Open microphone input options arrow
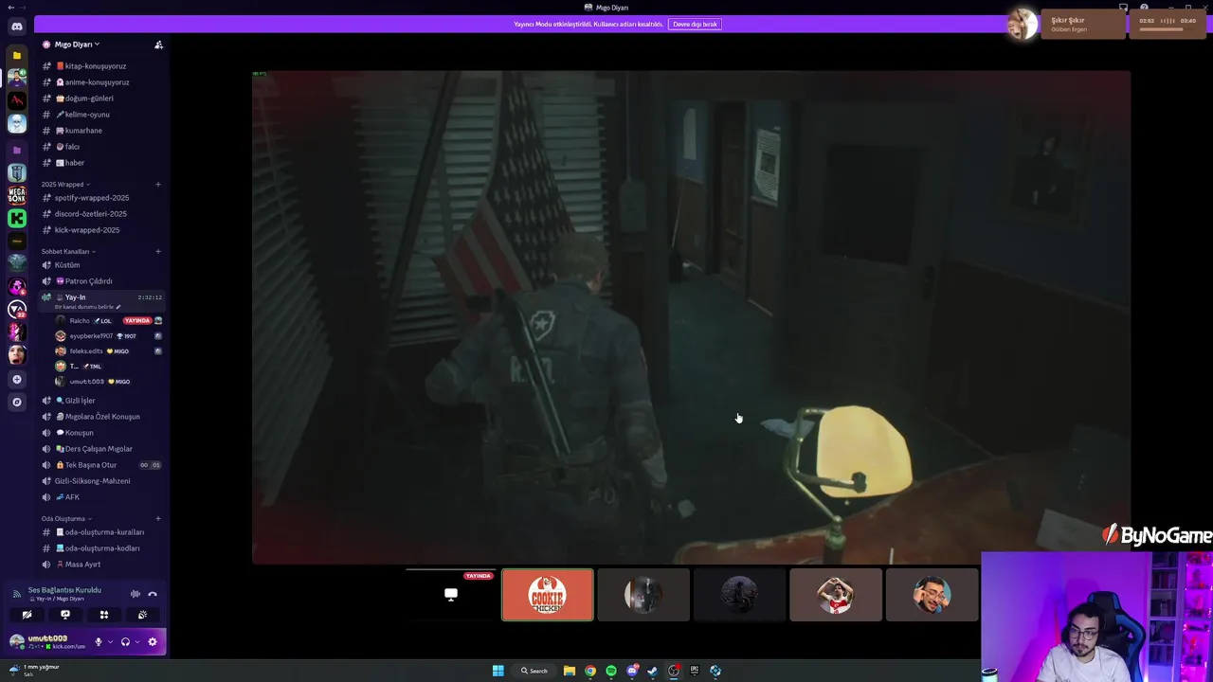The width and height of the screenshot is (1213, 682). click(x=110, y=641)
